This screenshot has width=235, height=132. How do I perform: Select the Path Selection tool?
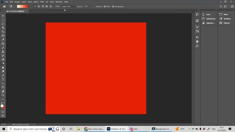[3, 83]
